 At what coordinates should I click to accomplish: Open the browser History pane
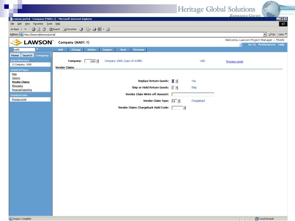coord(81,29)
